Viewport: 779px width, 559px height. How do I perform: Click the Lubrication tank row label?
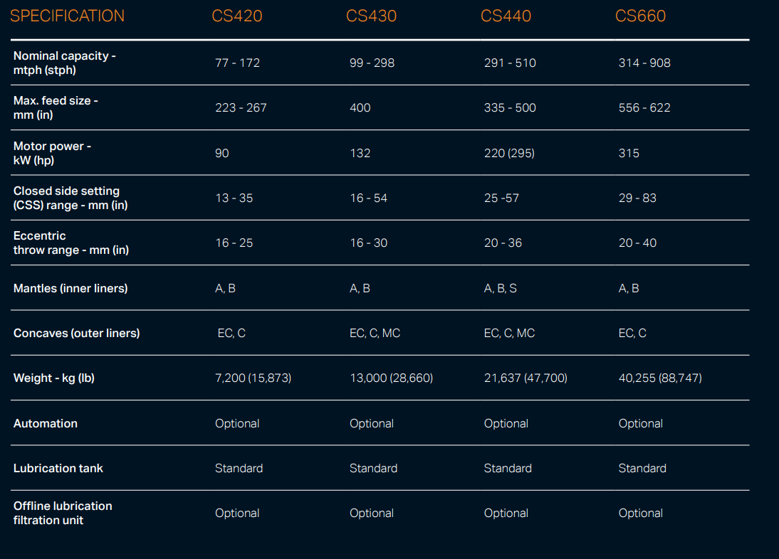coord(58,468)
